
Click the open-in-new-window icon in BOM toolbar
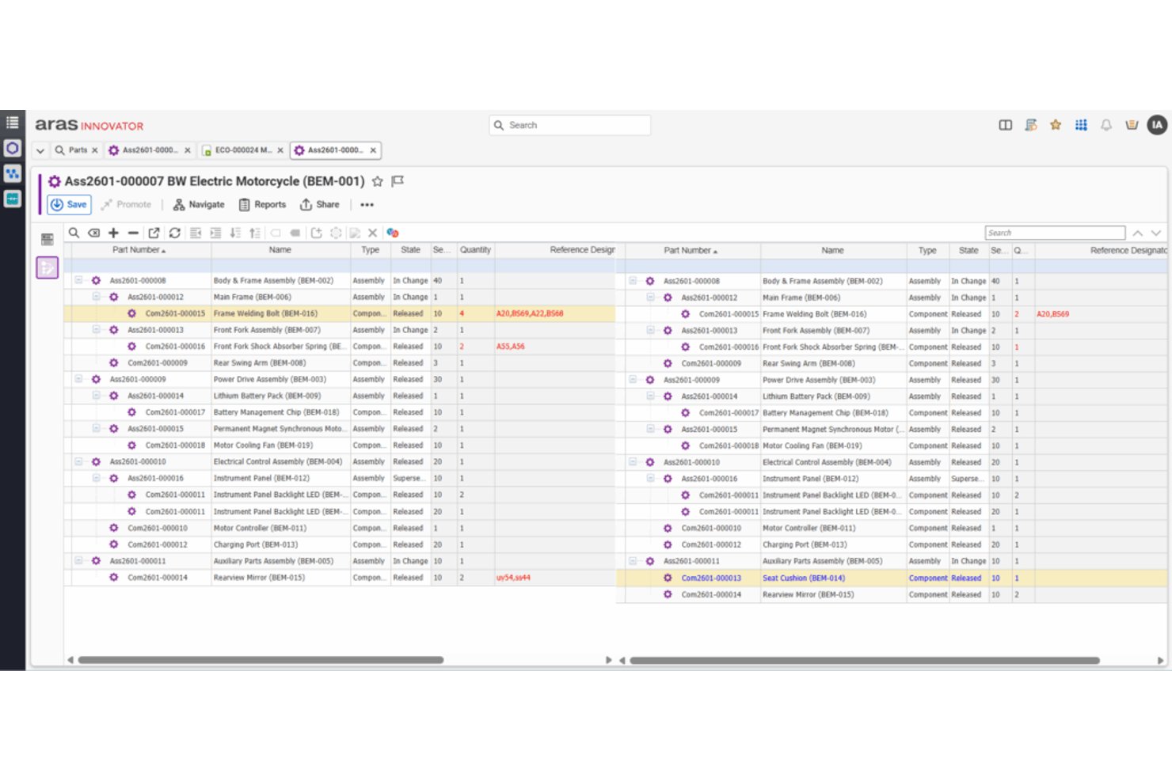154,233
